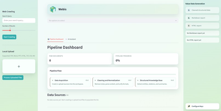Switch to the Pipeline Dashboard tab
Screen dimensions: 221x111
tap(55, 39)
